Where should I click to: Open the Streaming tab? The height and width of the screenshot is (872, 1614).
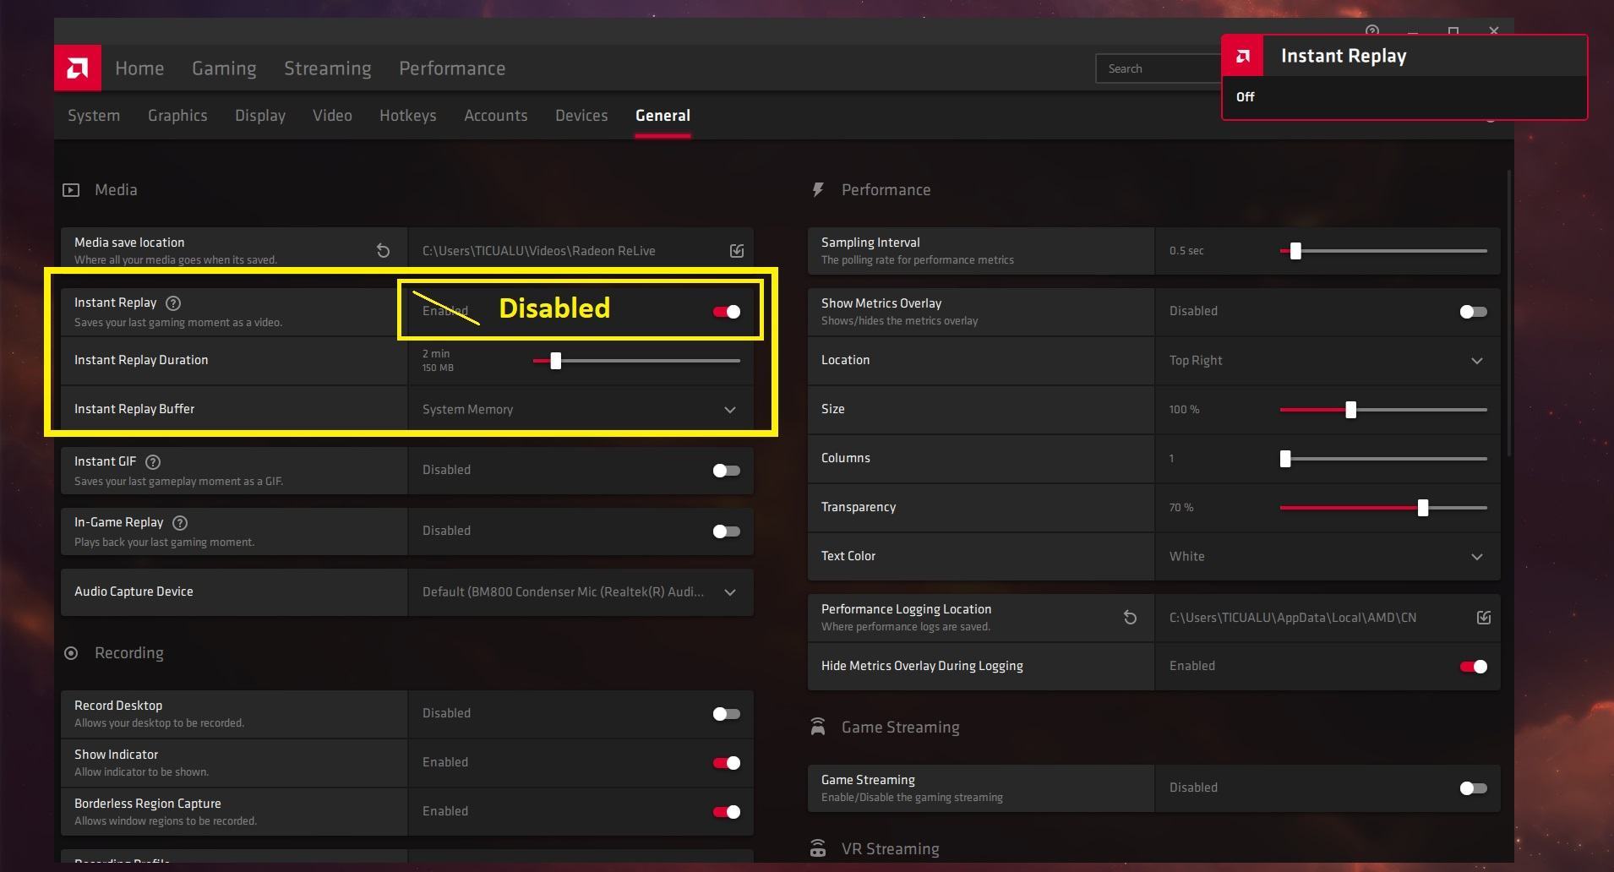click(x=328, y=68)
